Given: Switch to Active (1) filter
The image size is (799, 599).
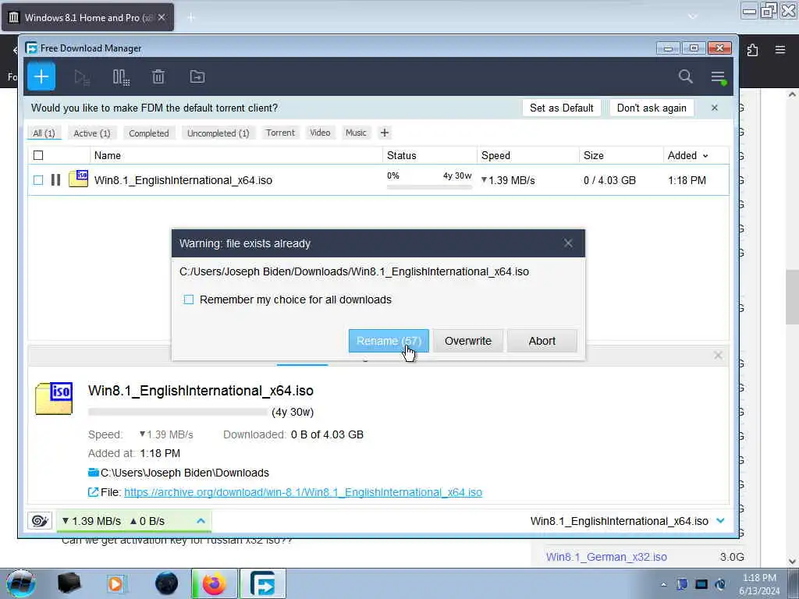Looking at the screenshot, I should (x=92, y=133).
